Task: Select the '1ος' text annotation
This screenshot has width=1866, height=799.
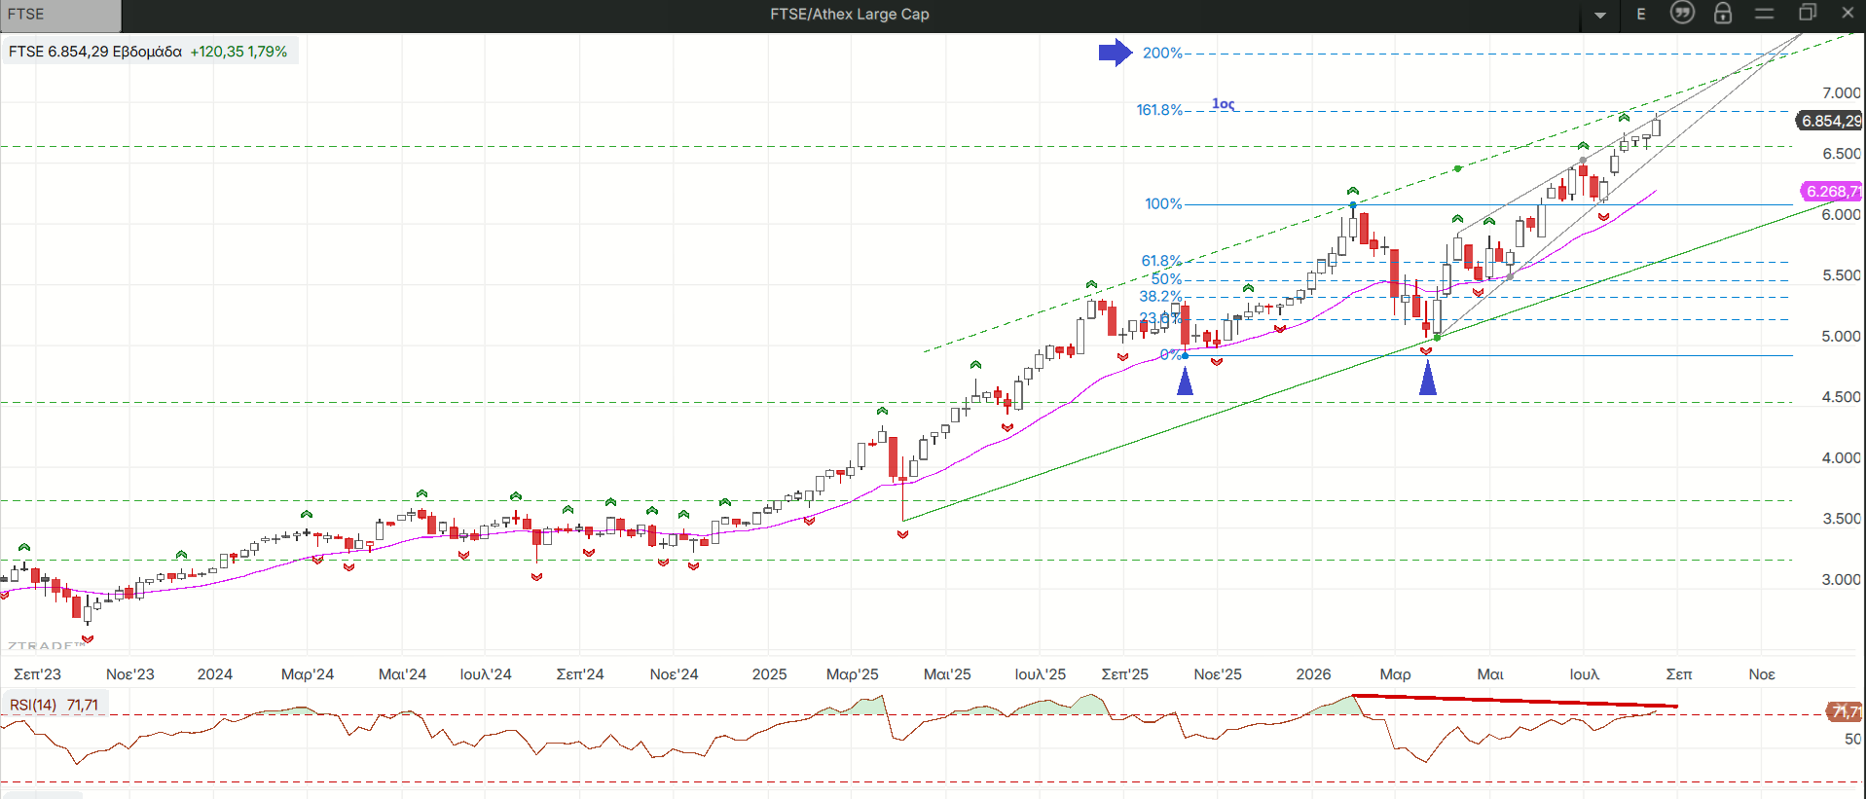Action: click(1224, 104)
